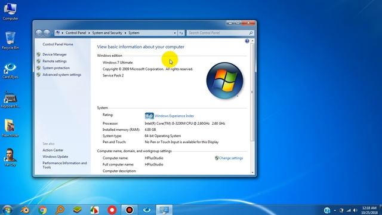382x215 pixels.
Task: Open System protection link
Action: (x=56, y=67)
